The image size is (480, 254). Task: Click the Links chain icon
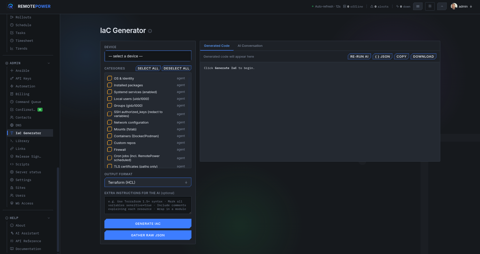12,149
